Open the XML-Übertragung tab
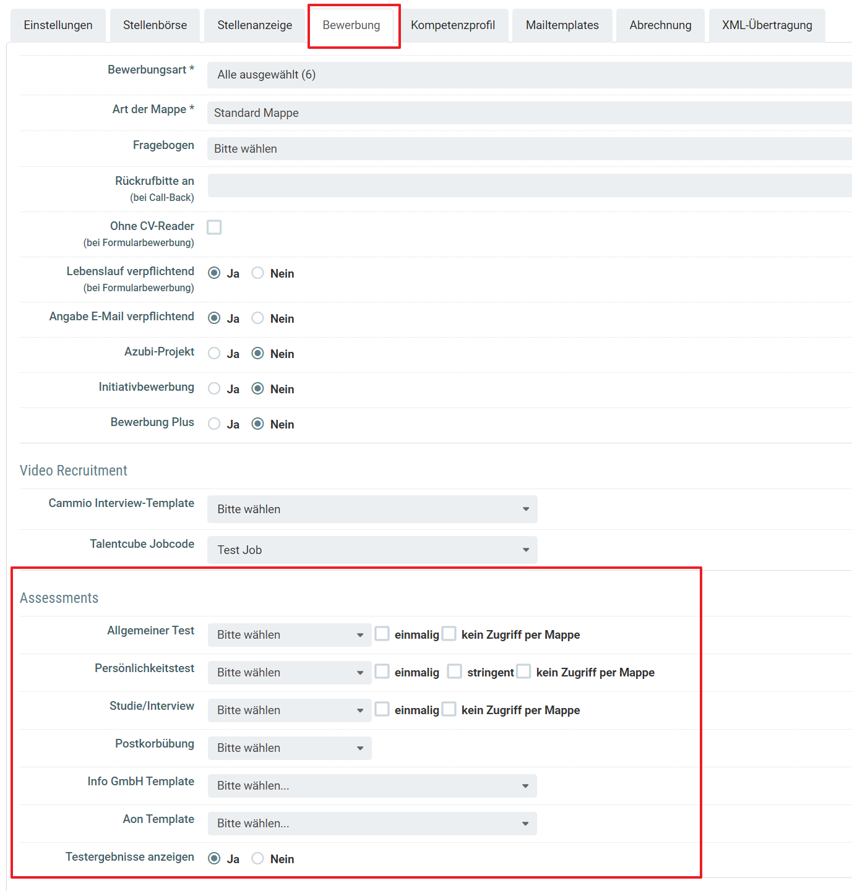The image size is (852, 891). [767, 25]
